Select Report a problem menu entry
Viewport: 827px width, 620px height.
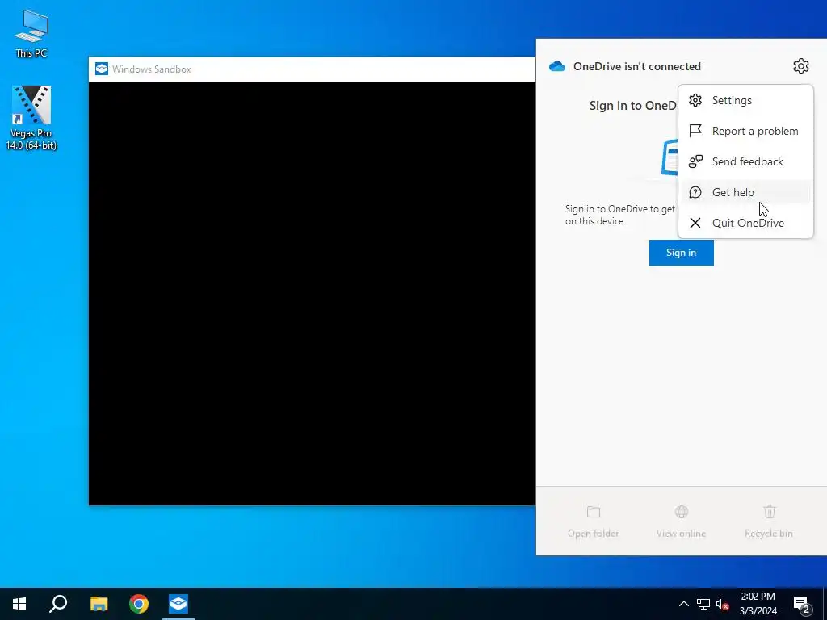[745, 131]
